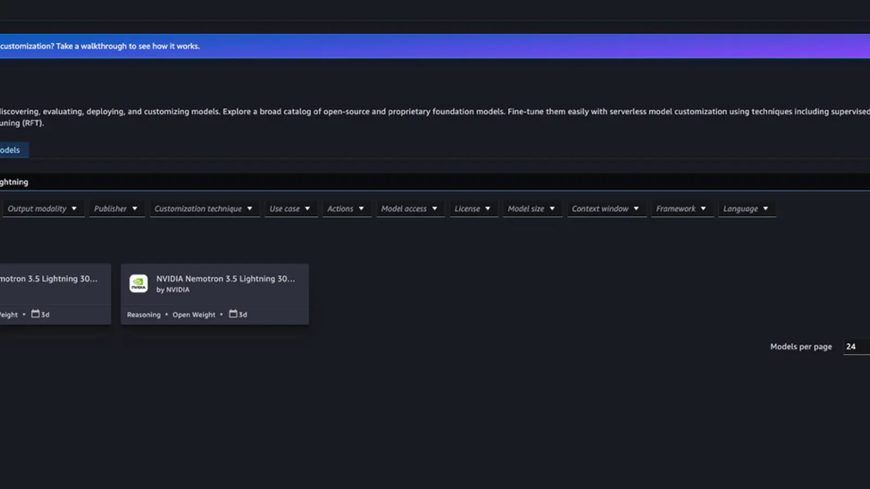This screenshot has height=489, width=870.
Task: Expand the License filter dropdown
Action: pos(473,209)
